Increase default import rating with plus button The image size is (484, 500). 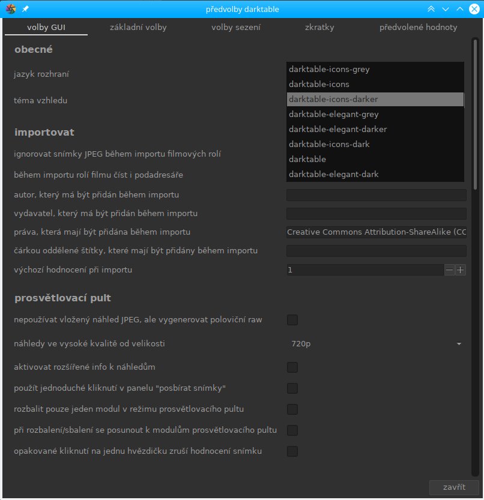461,270
